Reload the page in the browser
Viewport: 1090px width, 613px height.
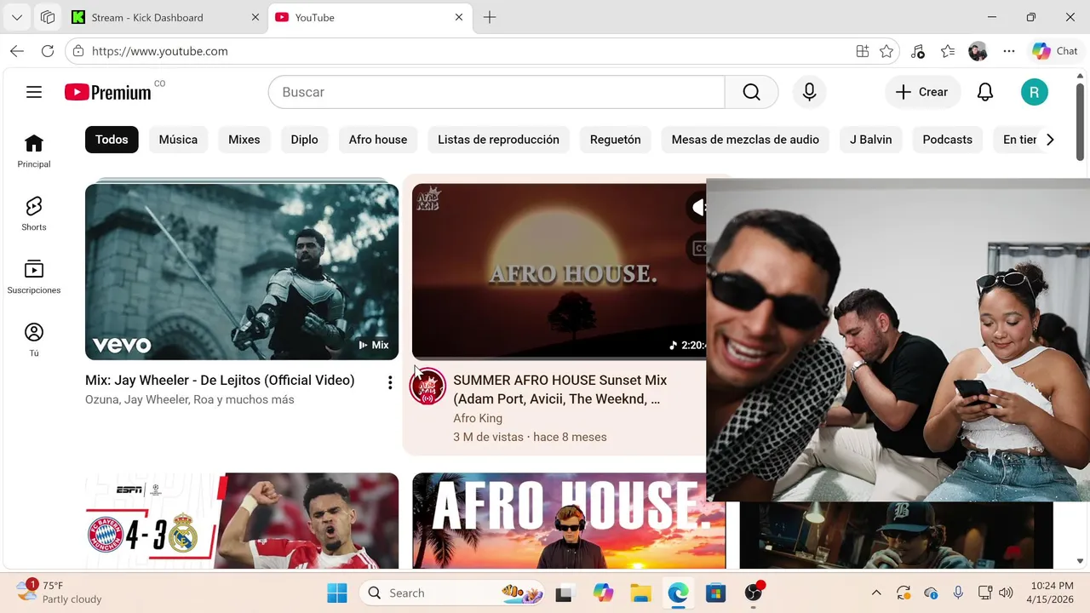tap(48, 51)
